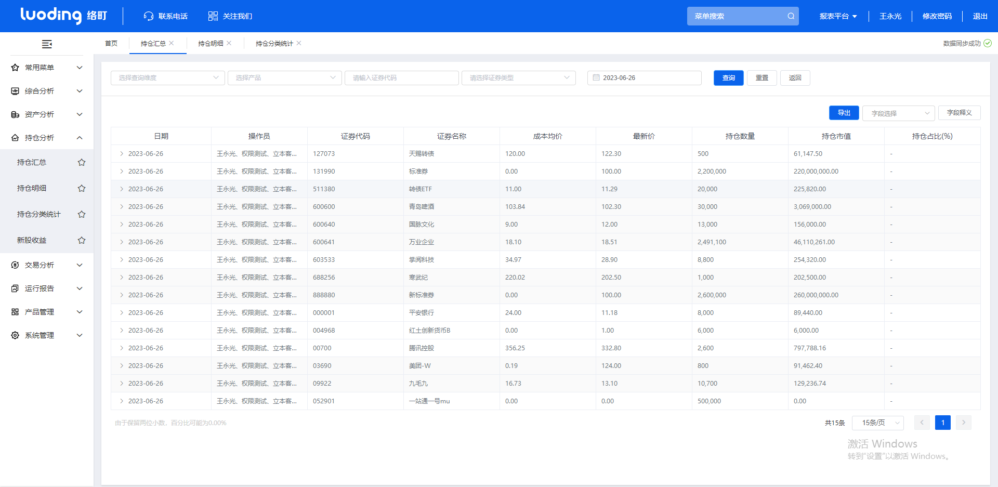Close the 持仓明细 tab
998x487 pixels.
(229, 43)
